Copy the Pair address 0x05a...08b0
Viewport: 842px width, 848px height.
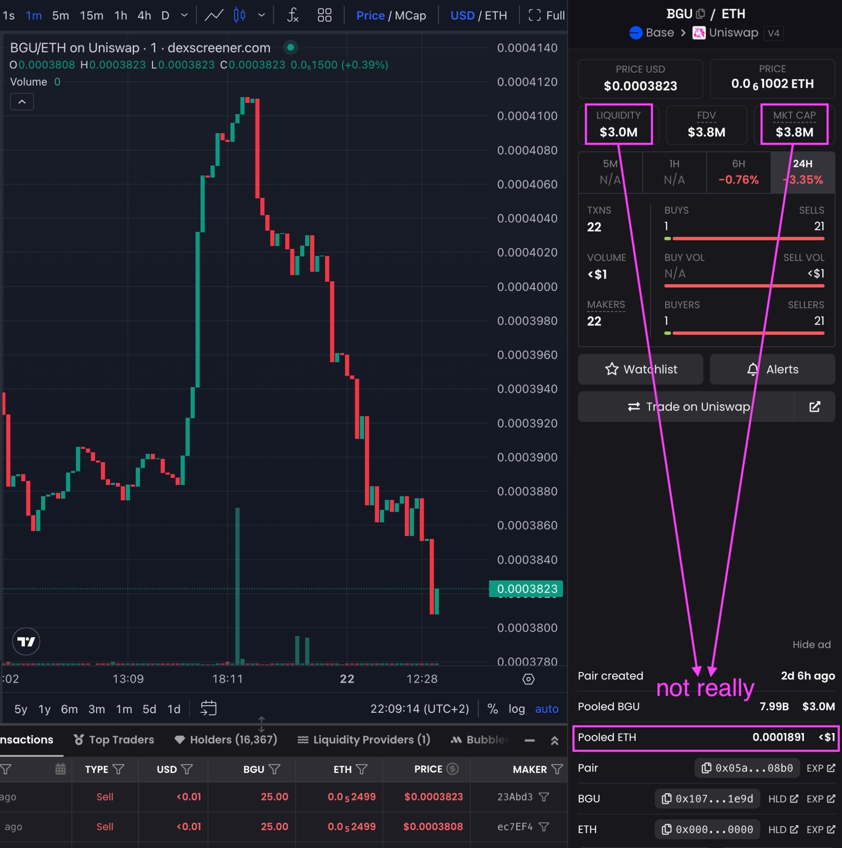[x=747, y=768]
